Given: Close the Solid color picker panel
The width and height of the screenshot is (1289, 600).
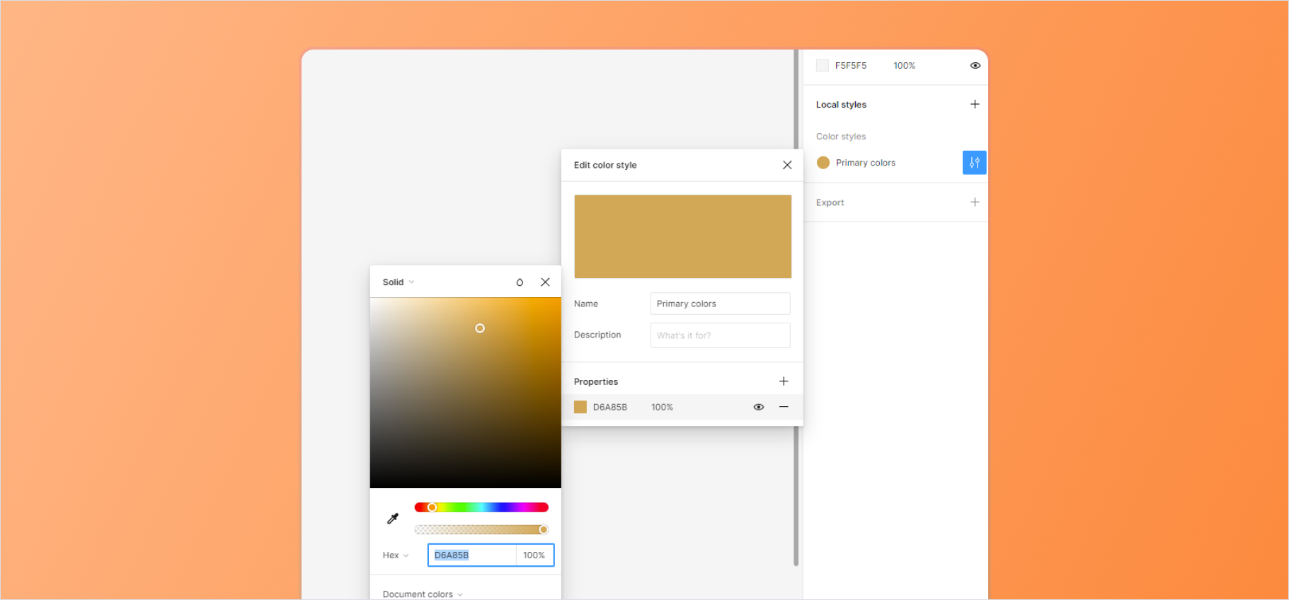Looking at the screenshot, I should [x=545, y=282].
